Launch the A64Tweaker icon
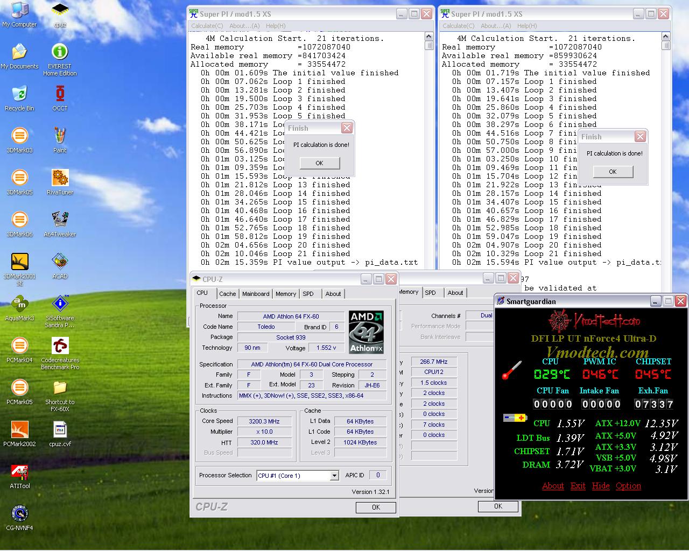The image size is (689, 551). click(x=60, y=224)
